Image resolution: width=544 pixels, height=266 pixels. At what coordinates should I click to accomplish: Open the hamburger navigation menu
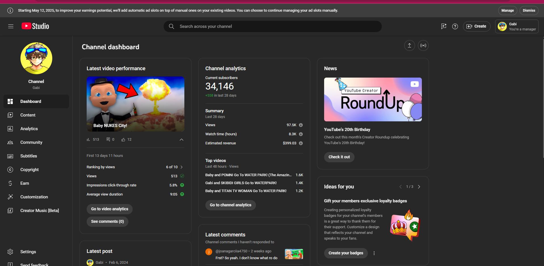[x=11, y=26]
